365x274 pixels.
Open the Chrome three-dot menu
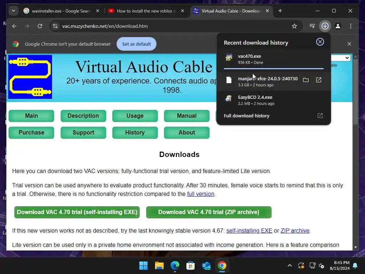tap(351, 26)
